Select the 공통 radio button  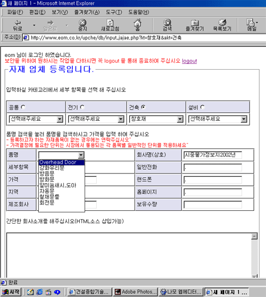pyautogui.click(x=23, y=107)
